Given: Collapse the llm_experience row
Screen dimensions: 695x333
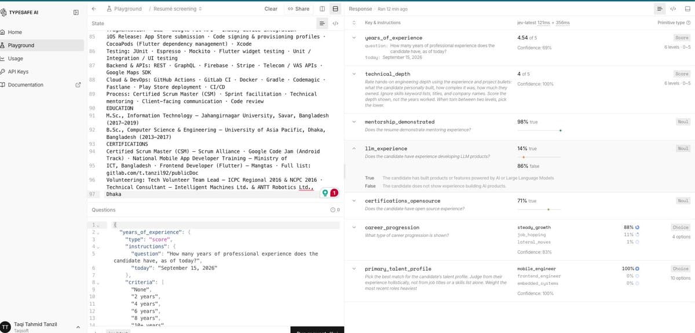Looking at the screenshot, I should (x=353, y=149).
